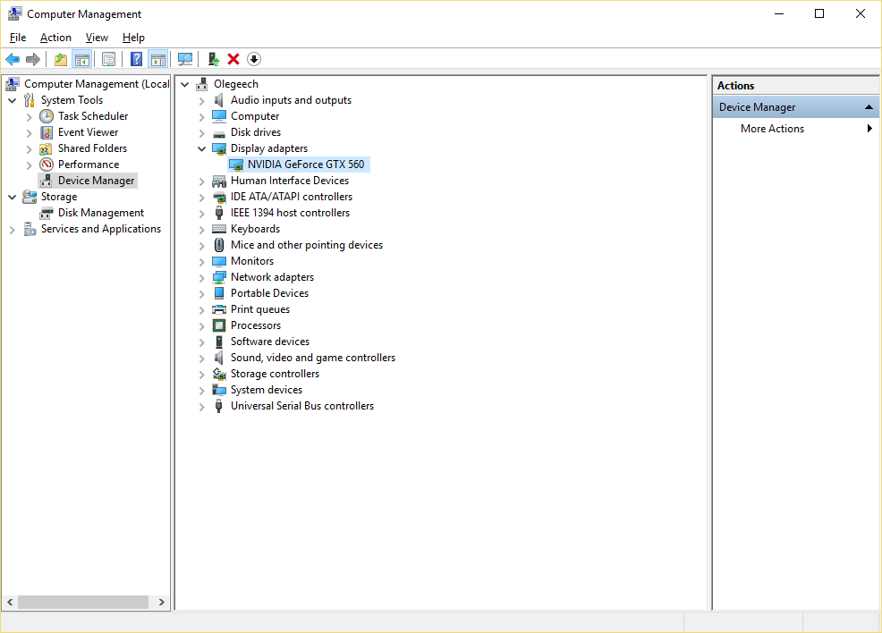
Task: Click the console tree scrollbar left arrow
Action: click(10, 602)
